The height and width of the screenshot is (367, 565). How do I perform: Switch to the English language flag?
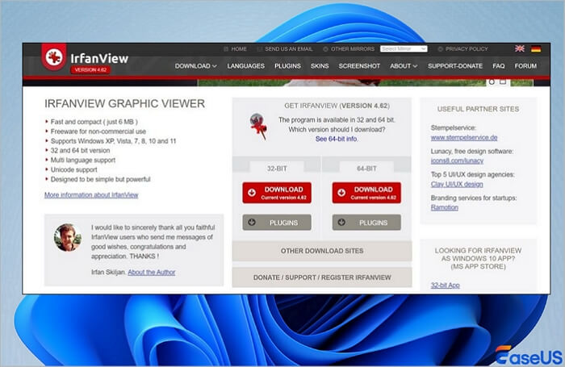[x=520, y=48]
